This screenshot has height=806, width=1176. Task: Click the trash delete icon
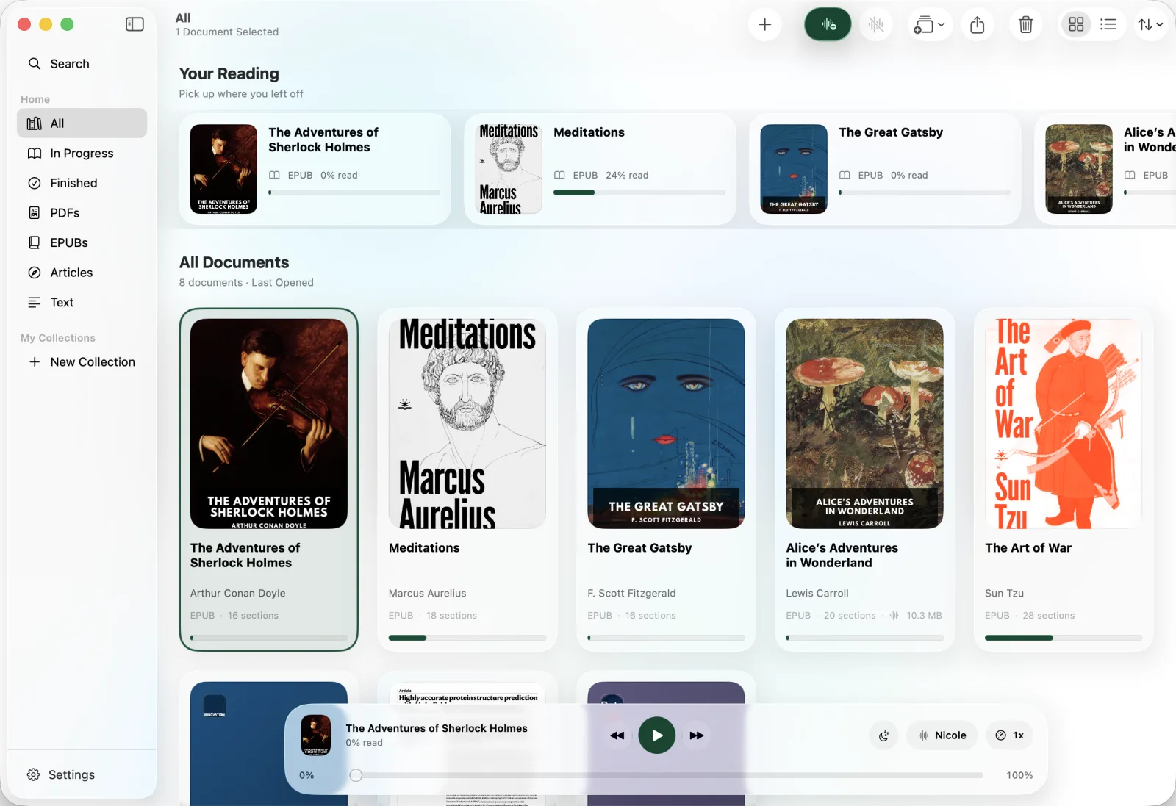tap(1025, 24)
